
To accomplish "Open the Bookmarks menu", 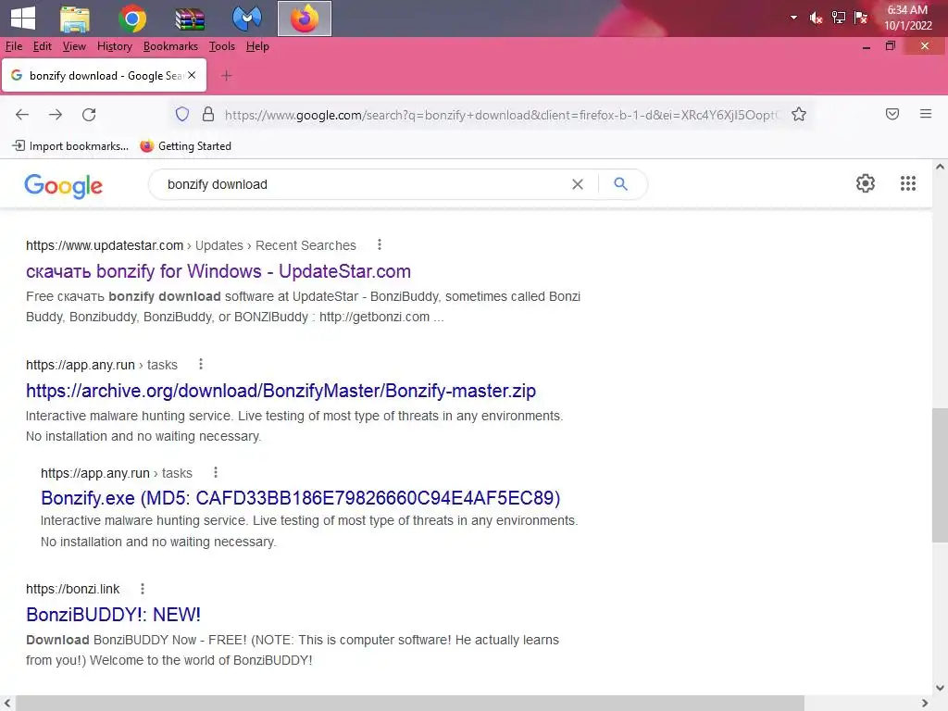I will pos(170,46).
